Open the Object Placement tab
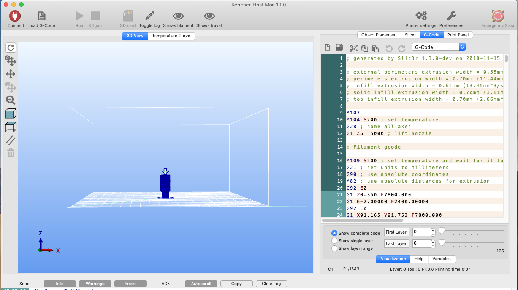This screenshot has height=290, width=518. coord(379,35)
